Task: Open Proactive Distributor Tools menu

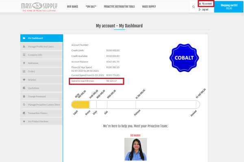Action: coord(119,7)
